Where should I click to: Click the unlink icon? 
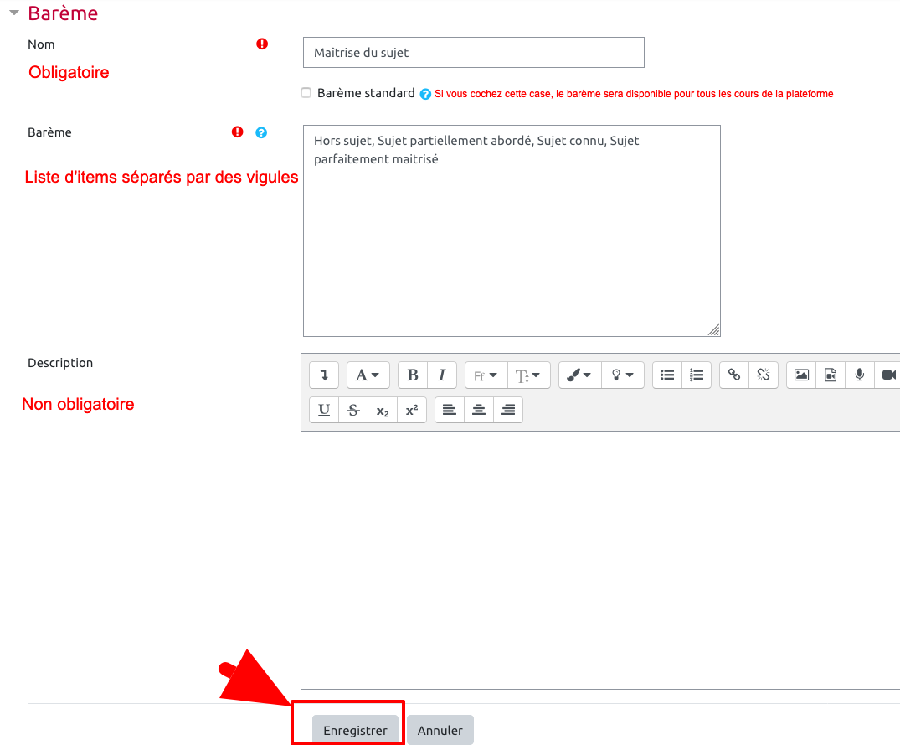[764, 375]
